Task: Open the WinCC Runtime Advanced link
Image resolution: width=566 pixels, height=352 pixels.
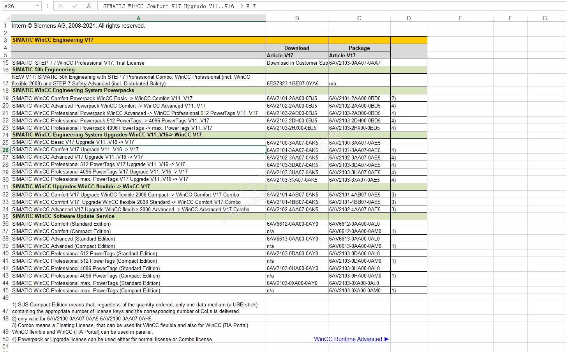Action: point(351,339)
